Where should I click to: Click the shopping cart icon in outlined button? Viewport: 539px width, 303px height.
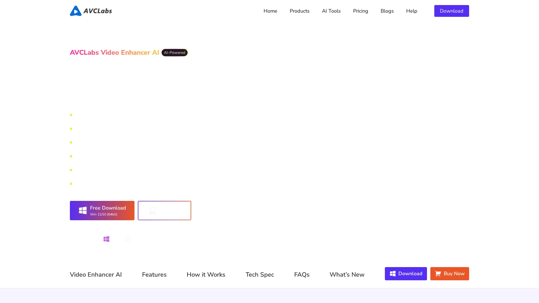tap(153, 211)
